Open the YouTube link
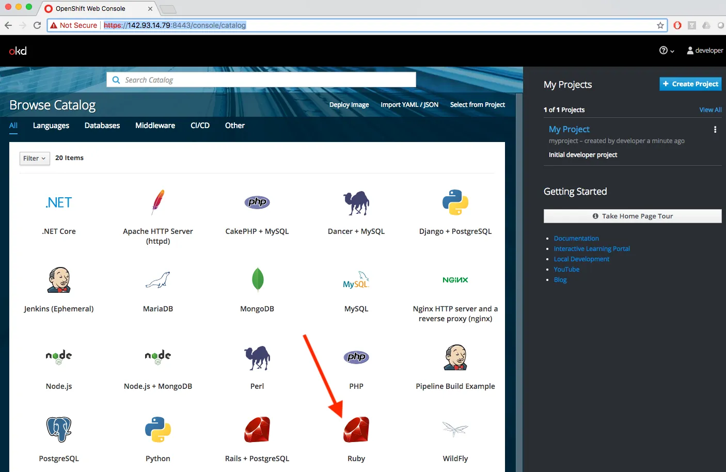The image size is (726, 472). [x=566, y=270]
